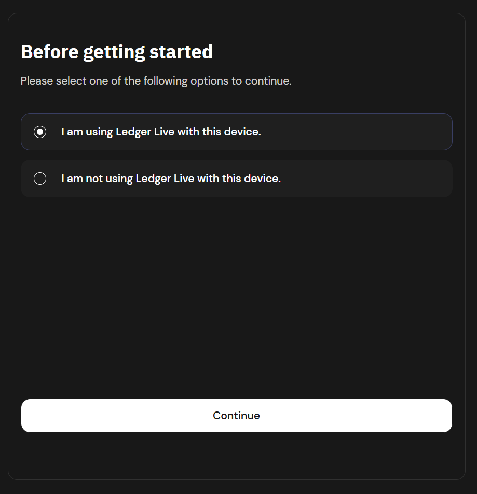The width and height of the screenshot is (477, 494).
Task: Click the "Before getting started" heading
Action: click(x=116, y=51)
